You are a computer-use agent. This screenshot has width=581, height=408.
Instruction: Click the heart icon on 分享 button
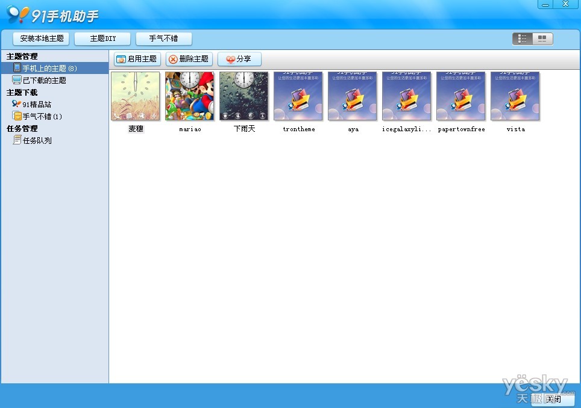[x=230, y=60]
